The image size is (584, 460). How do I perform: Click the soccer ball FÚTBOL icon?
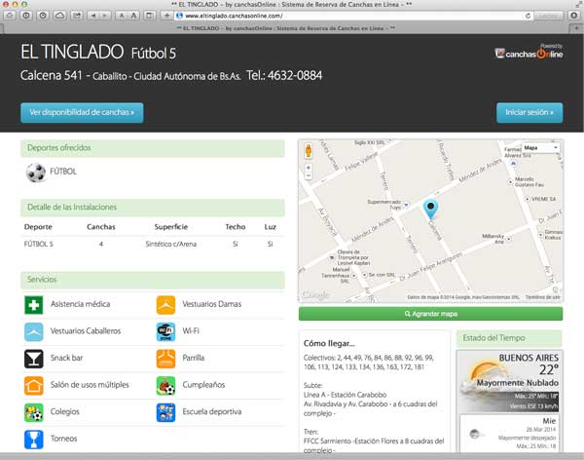tap(36, 172)
